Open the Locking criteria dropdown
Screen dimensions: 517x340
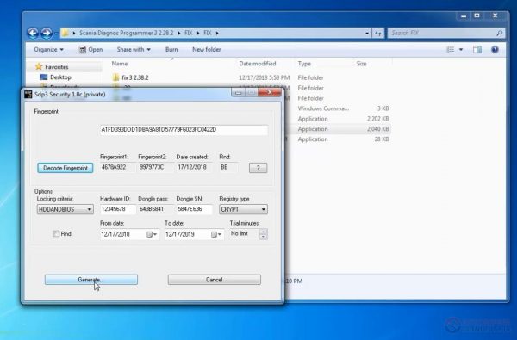65,209
